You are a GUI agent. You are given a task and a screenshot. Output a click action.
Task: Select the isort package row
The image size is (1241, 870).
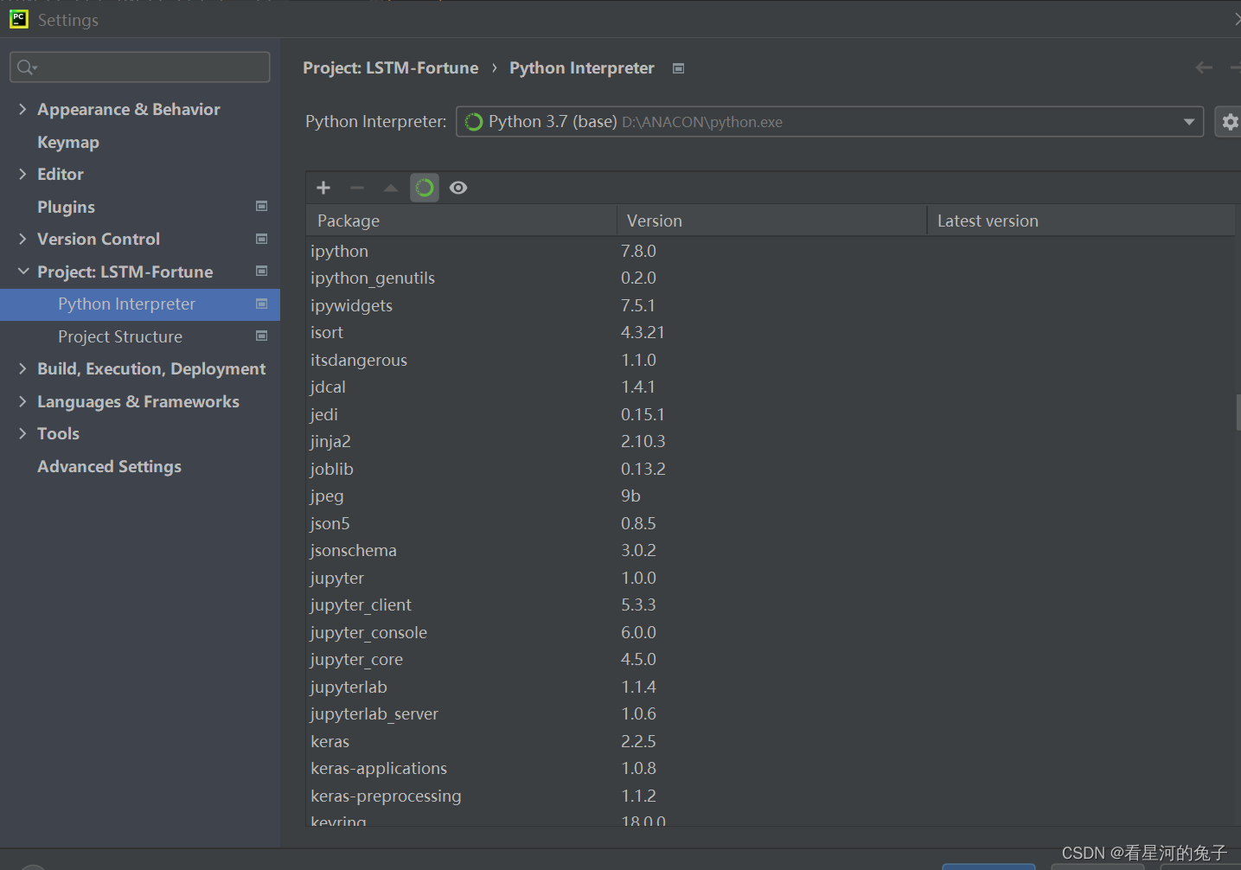click(x=771, y=332)
